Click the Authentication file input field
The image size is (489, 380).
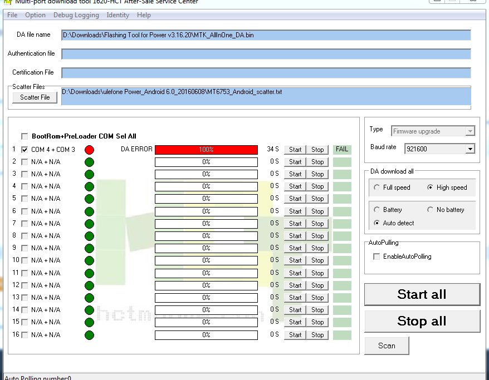[x=266, y=54]
